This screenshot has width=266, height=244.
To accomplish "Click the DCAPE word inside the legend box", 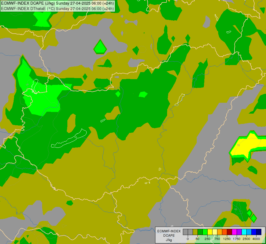I will (169, 236).
